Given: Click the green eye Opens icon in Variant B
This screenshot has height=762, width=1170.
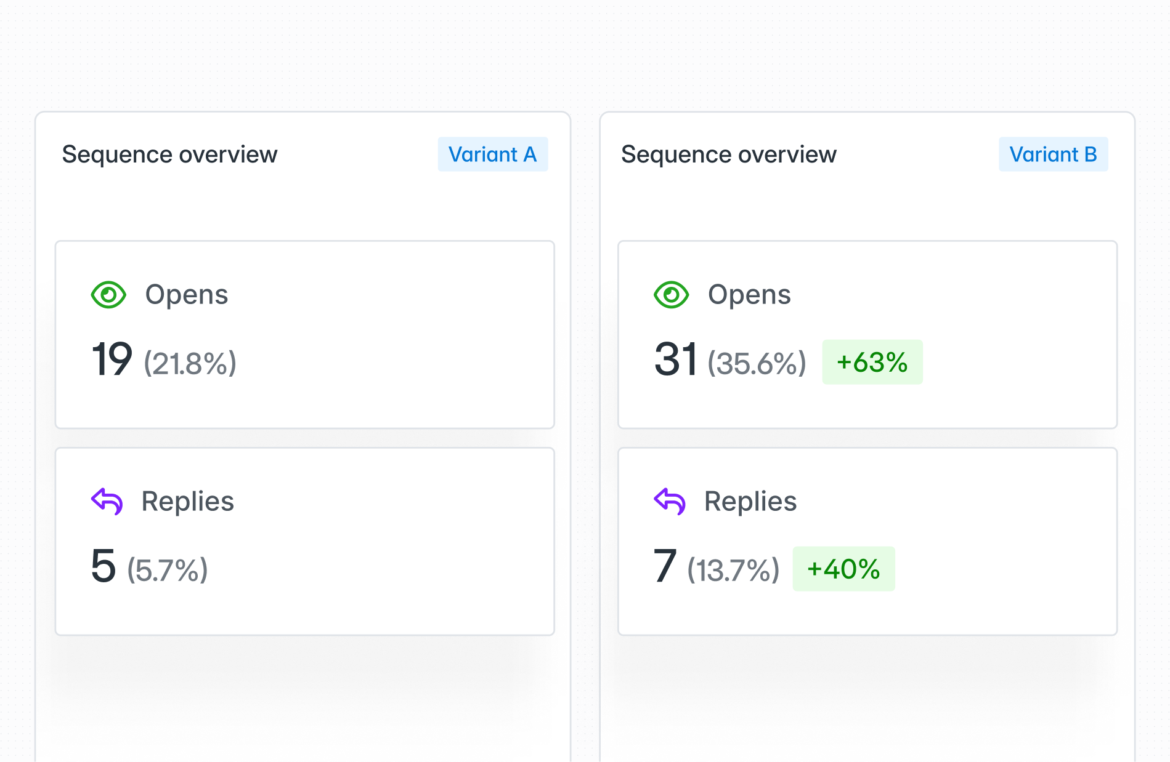Looking at the screenshot, I should 671,295.
